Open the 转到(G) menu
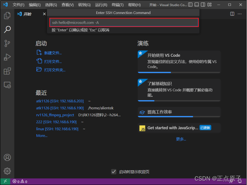 84,5
